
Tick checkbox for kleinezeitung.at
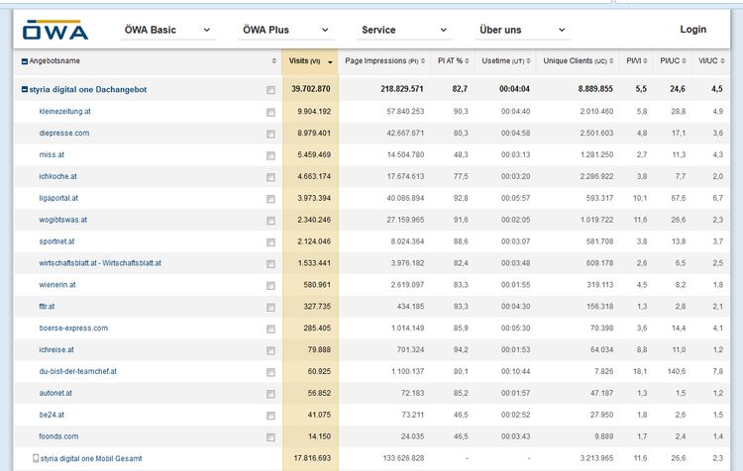(270, 112)
